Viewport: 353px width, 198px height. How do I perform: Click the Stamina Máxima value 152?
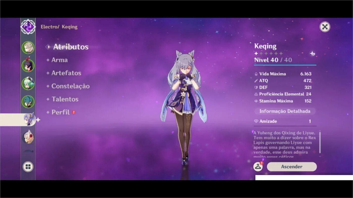pos(308,101)
